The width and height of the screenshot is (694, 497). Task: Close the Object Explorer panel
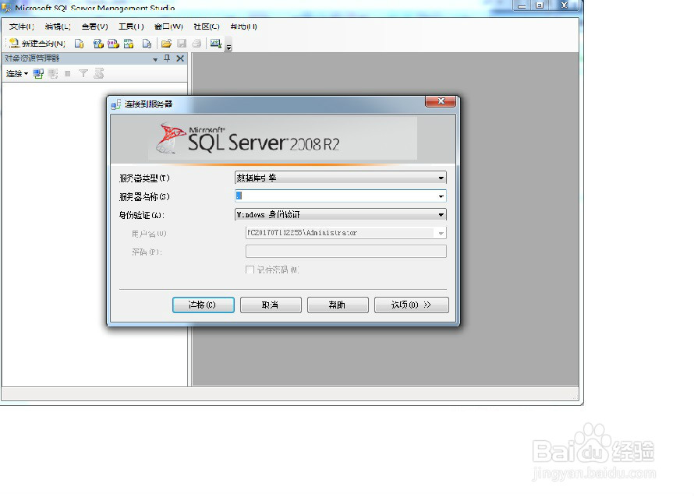pyautogui.click(x=180, y=58)
